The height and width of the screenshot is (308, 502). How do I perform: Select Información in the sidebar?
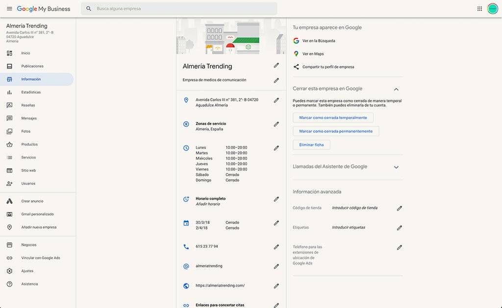point(37,79)
